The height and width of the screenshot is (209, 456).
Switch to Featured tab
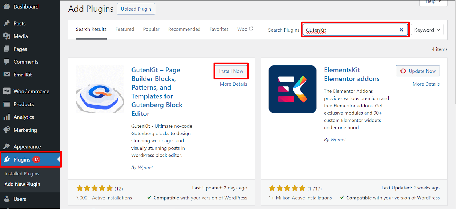(x=125, y=29)
